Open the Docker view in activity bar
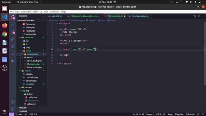This screenshot has width=206, height=116. click(13, 61)
